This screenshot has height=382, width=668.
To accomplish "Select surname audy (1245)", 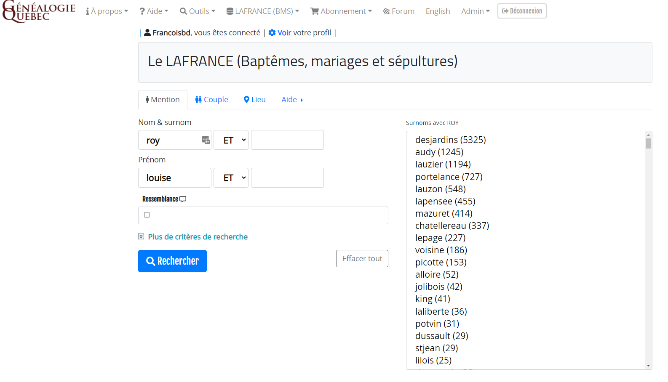I will click(439, 152).
